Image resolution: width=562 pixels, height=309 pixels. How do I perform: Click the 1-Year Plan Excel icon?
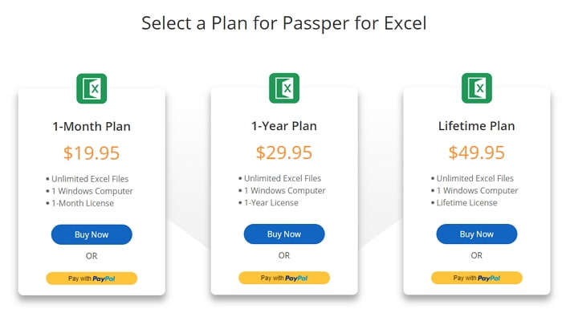click(x=284, y=88)
